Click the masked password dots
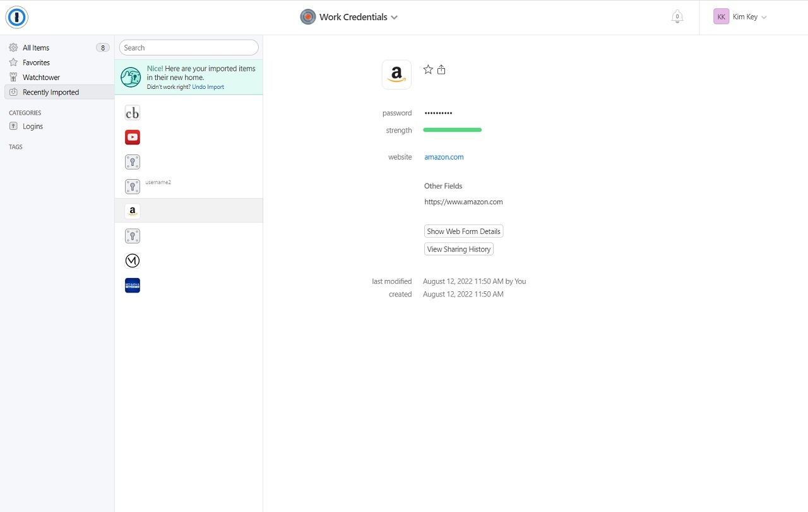This screenshot has height=512, width=808. click(x=438, y=113)
